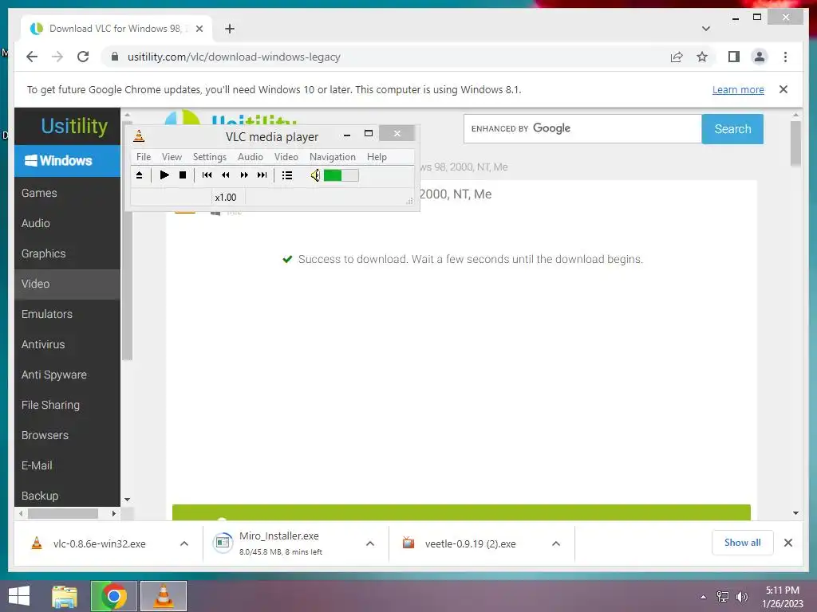
Task: Click the address bar URL
Action: 234,57
